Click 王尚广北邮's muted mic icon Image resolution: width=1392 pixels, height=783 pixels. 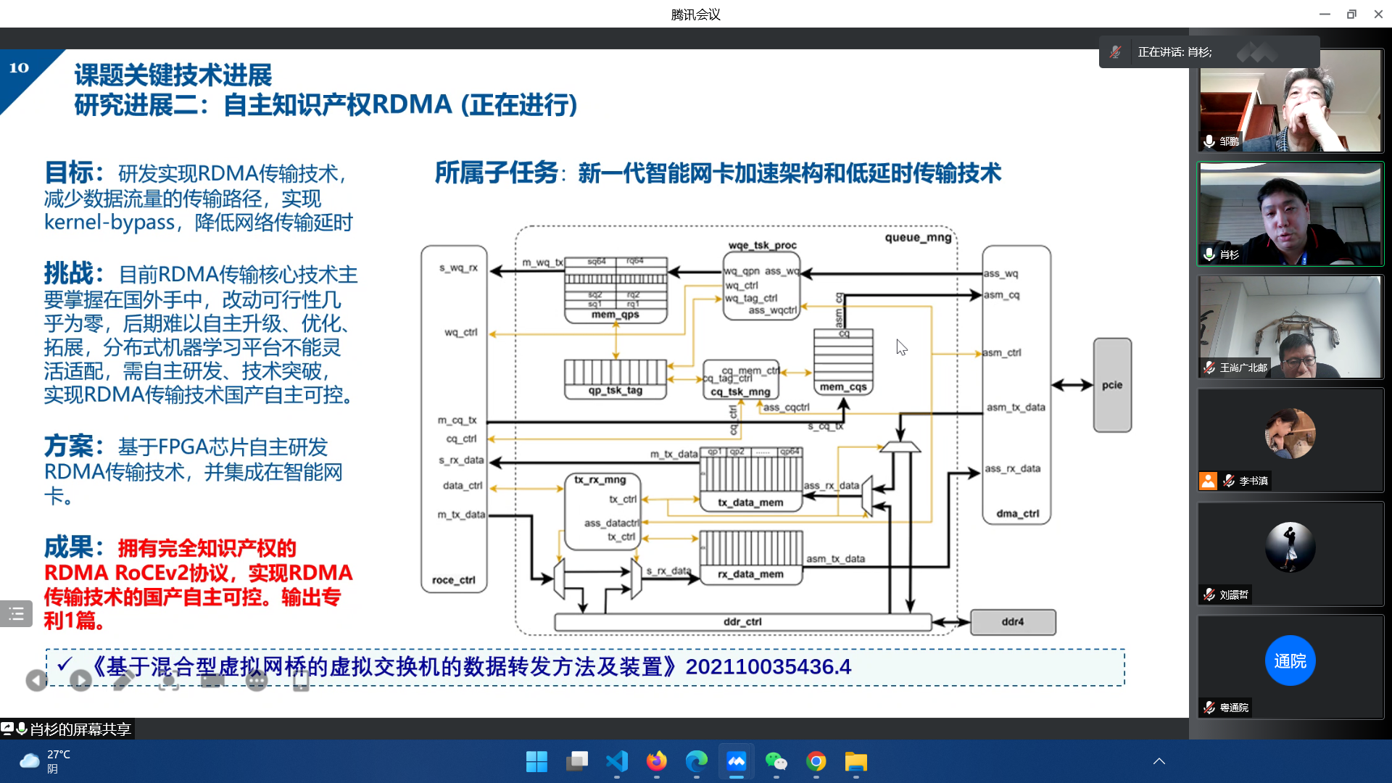tap(1209, 368)
